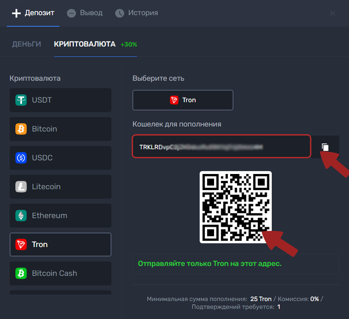Click the Ethereum diamond logo icon

click(x=21, y=215)
